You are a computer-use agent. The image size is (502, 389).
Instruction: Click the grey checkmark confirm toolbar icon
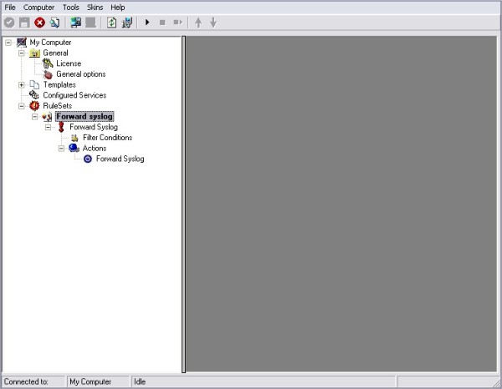click(x=9, y=23)
